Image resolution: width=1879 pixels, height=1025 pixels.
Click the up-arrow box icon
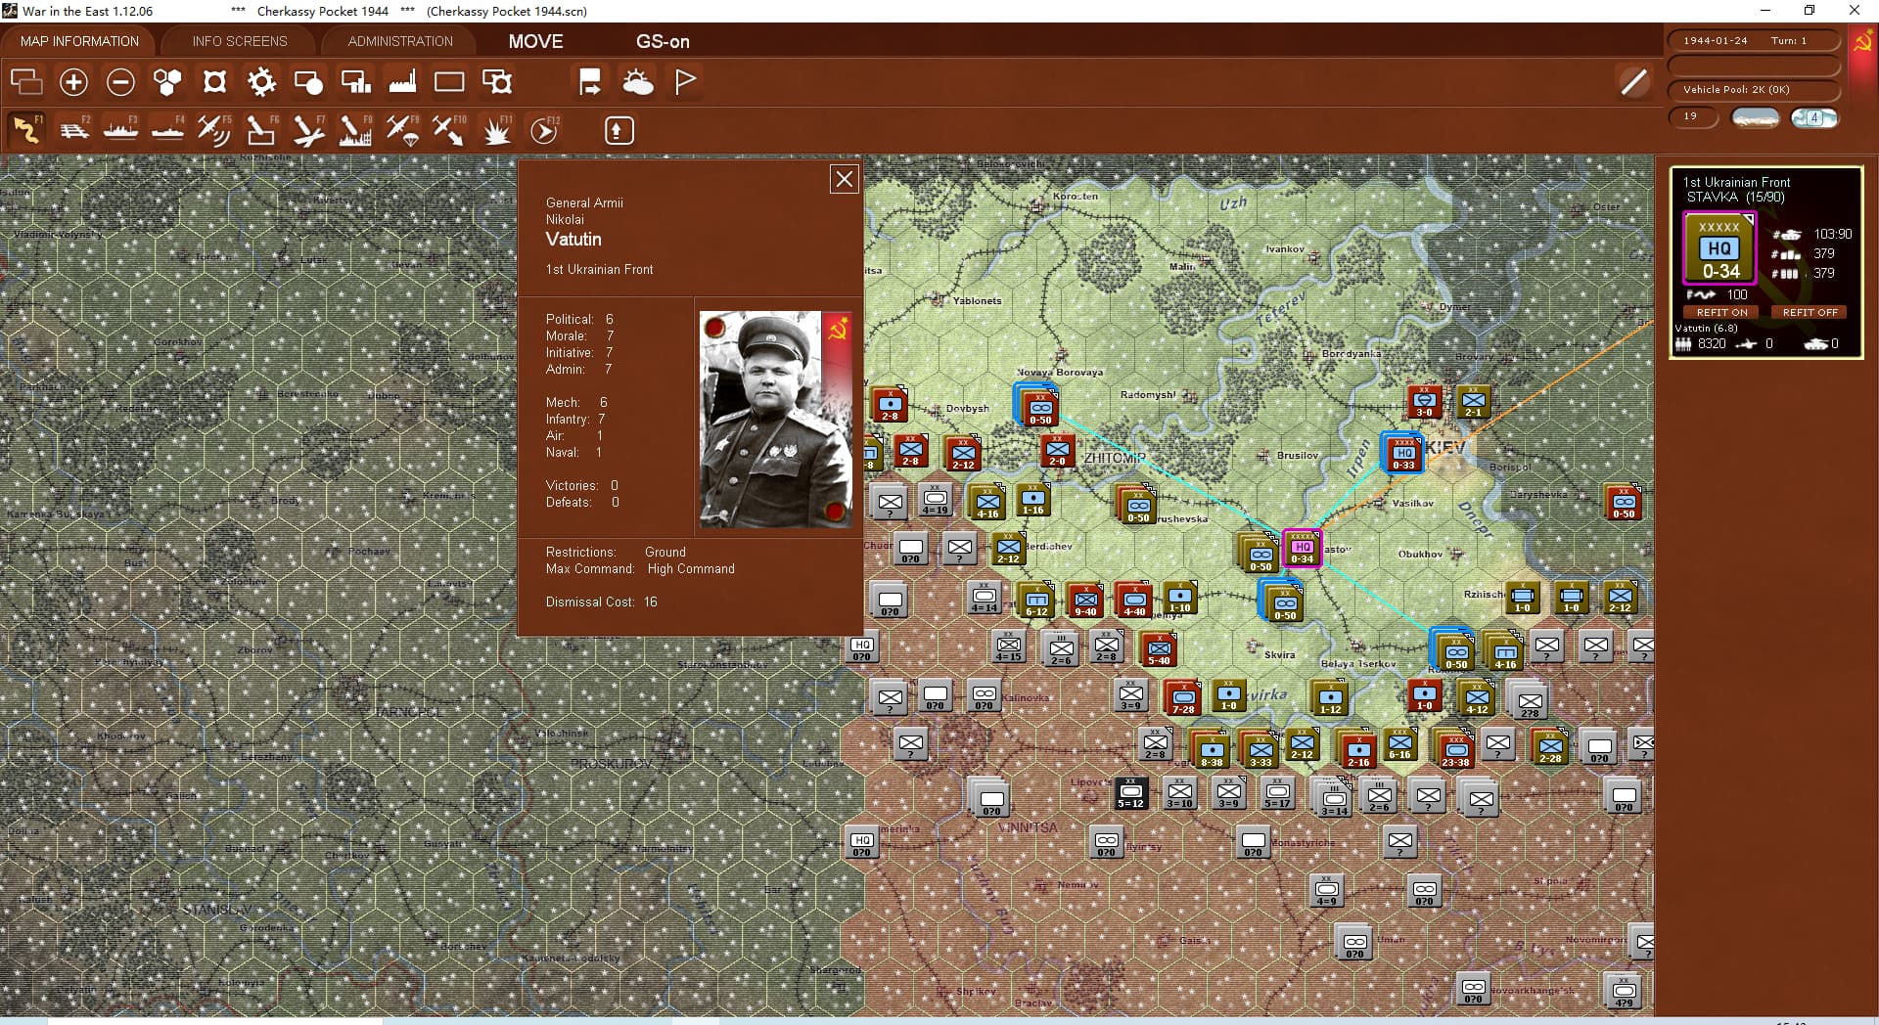pos(619,130)
